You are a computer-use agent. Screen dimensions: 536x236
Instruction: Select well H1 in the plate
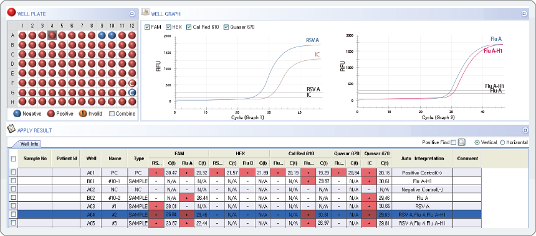(x=22, y=101)
